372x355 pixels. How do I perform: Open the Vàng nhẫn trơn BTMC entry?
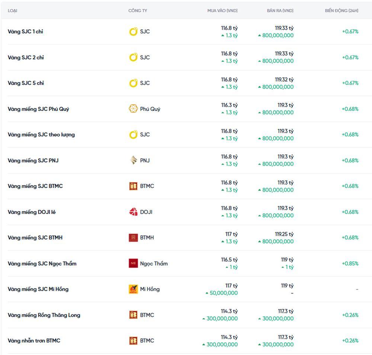click(x=34, y=340)
